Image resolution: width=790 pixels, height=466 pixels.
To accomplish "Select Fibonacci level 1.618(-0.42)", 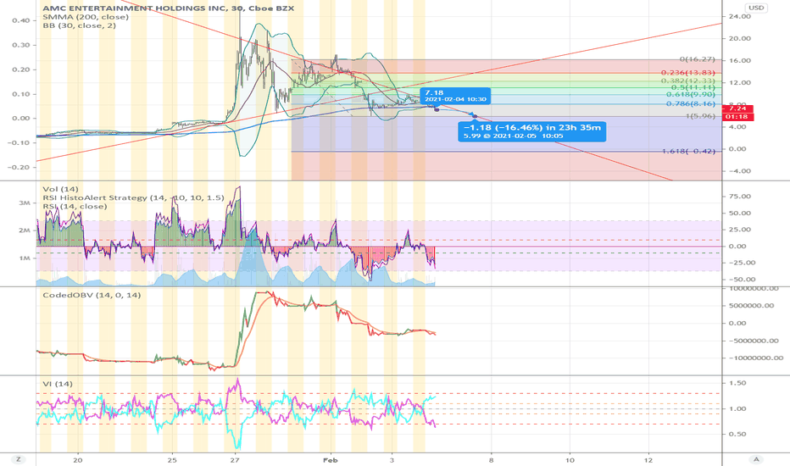I will 688,151.
